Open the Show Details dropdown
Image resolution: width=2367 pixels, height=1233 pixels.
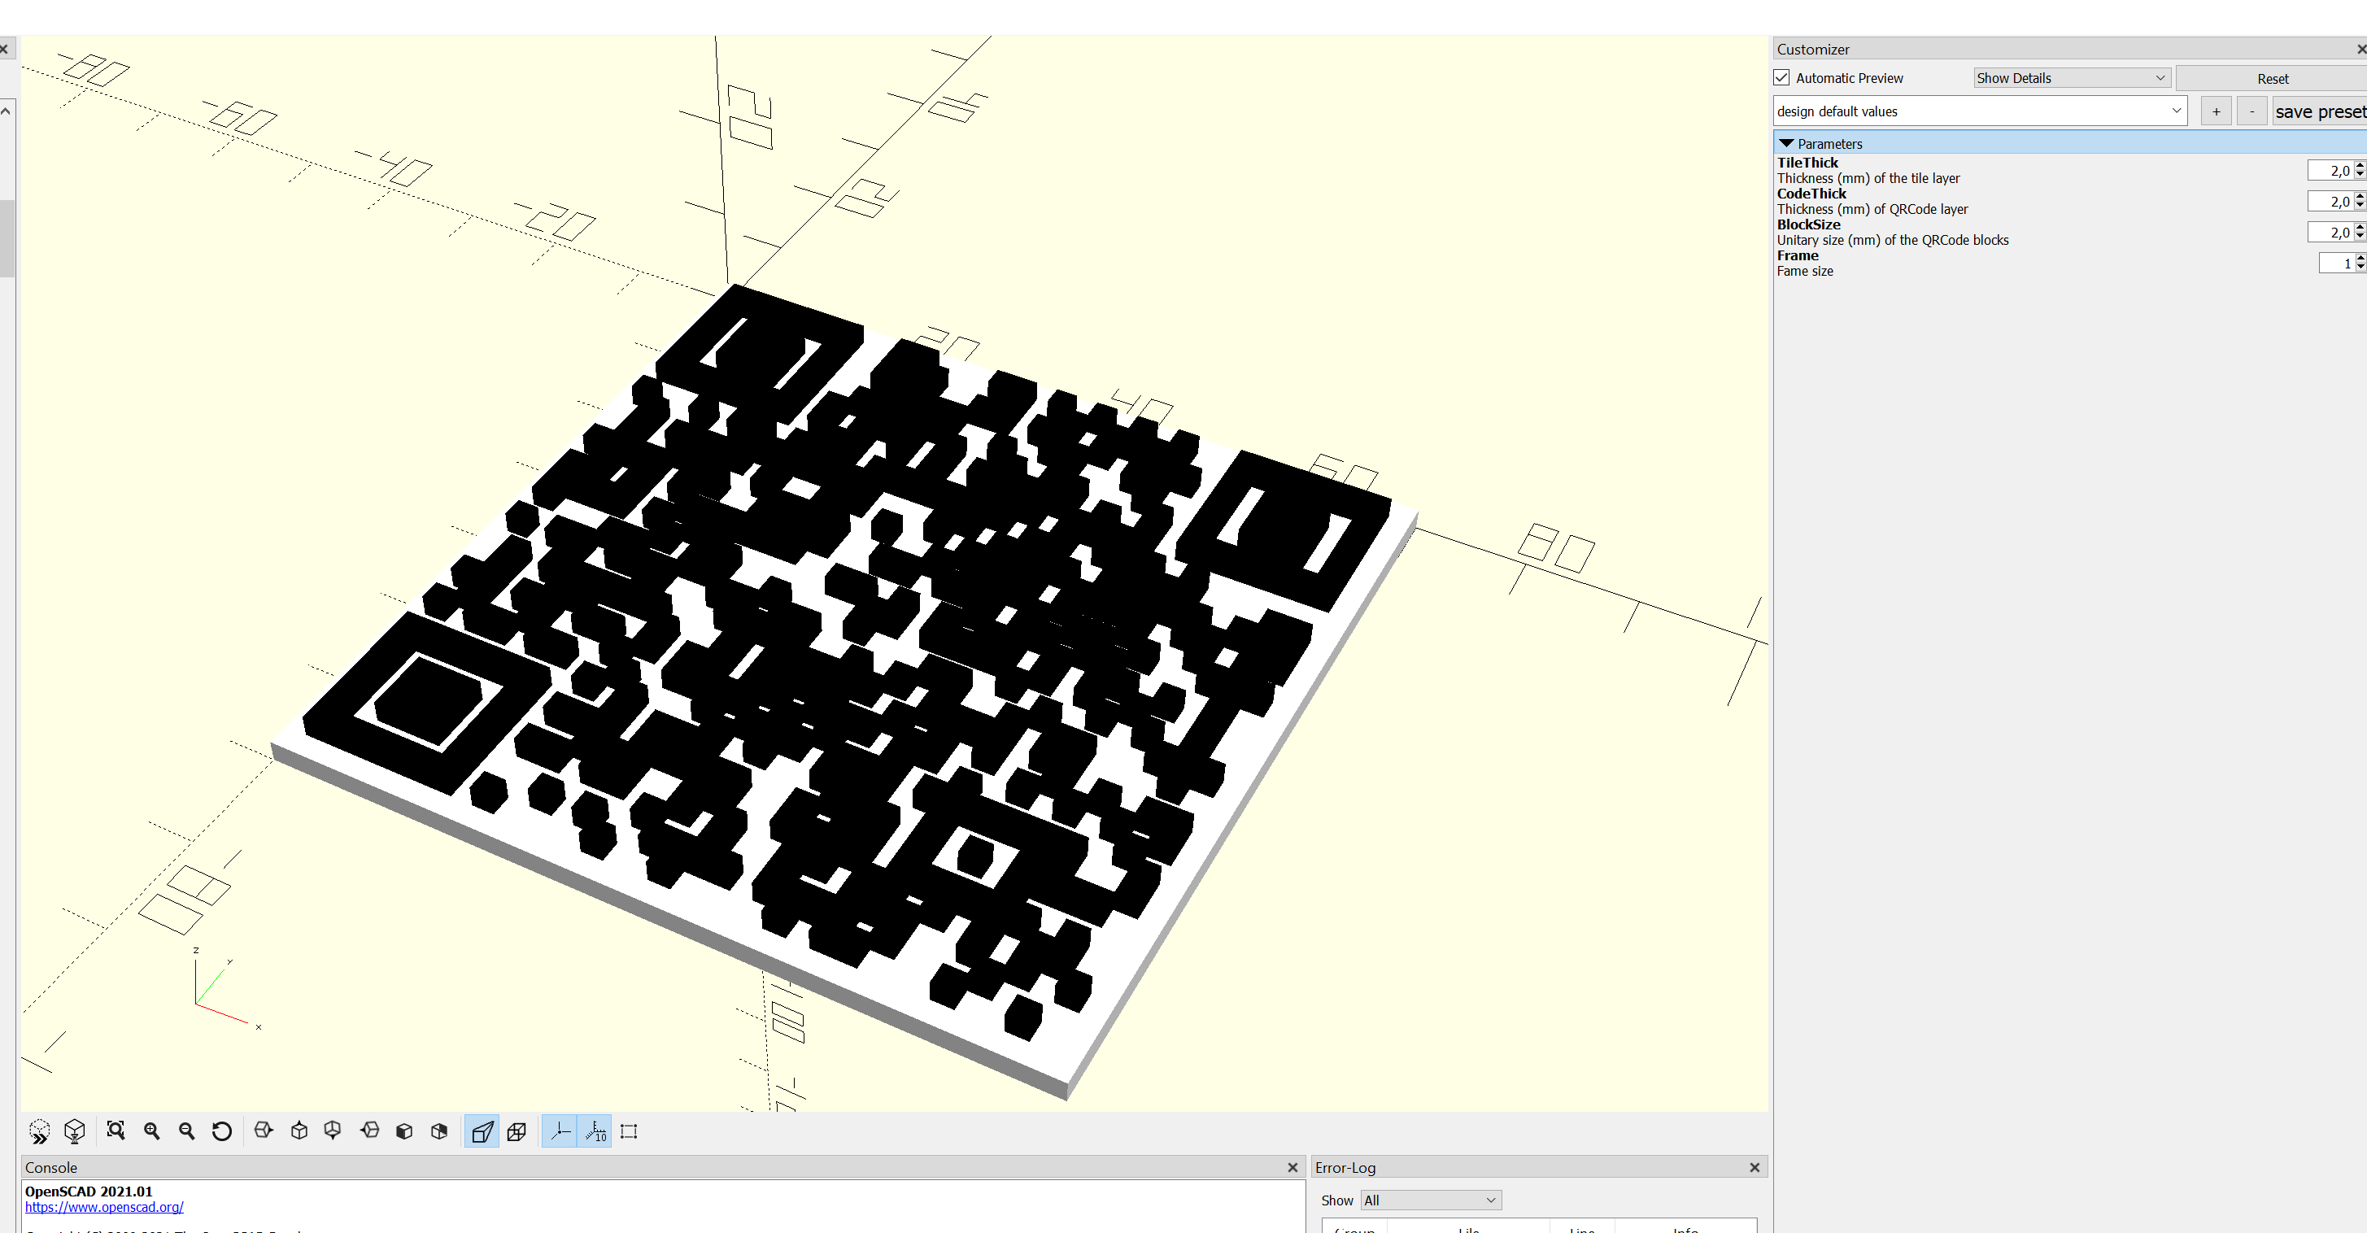(2070, 77)
